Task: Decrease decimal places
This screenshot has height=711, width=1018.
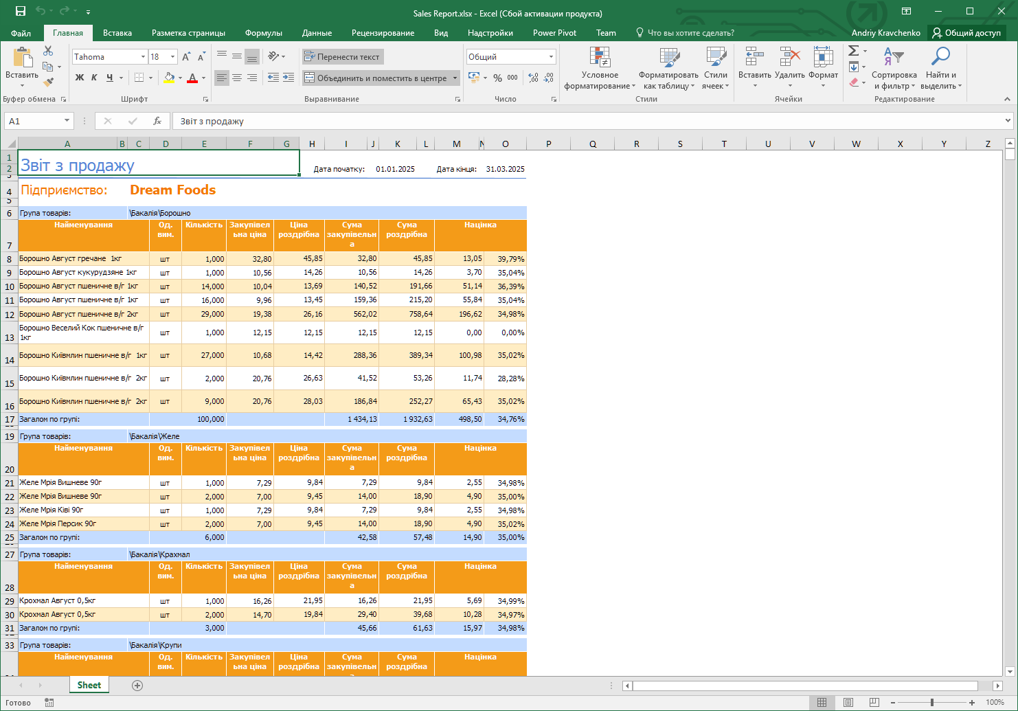Action: point(548,78)
